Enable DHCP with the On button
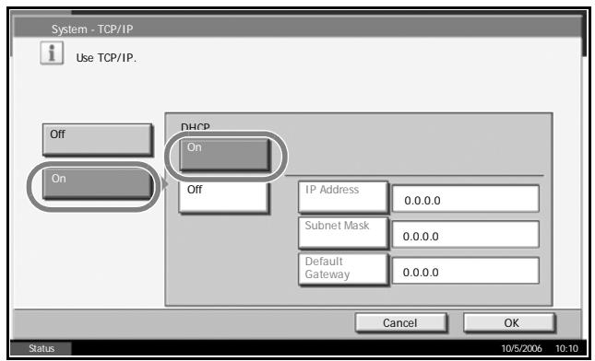The image size is (595, 361). pos(225,155)
